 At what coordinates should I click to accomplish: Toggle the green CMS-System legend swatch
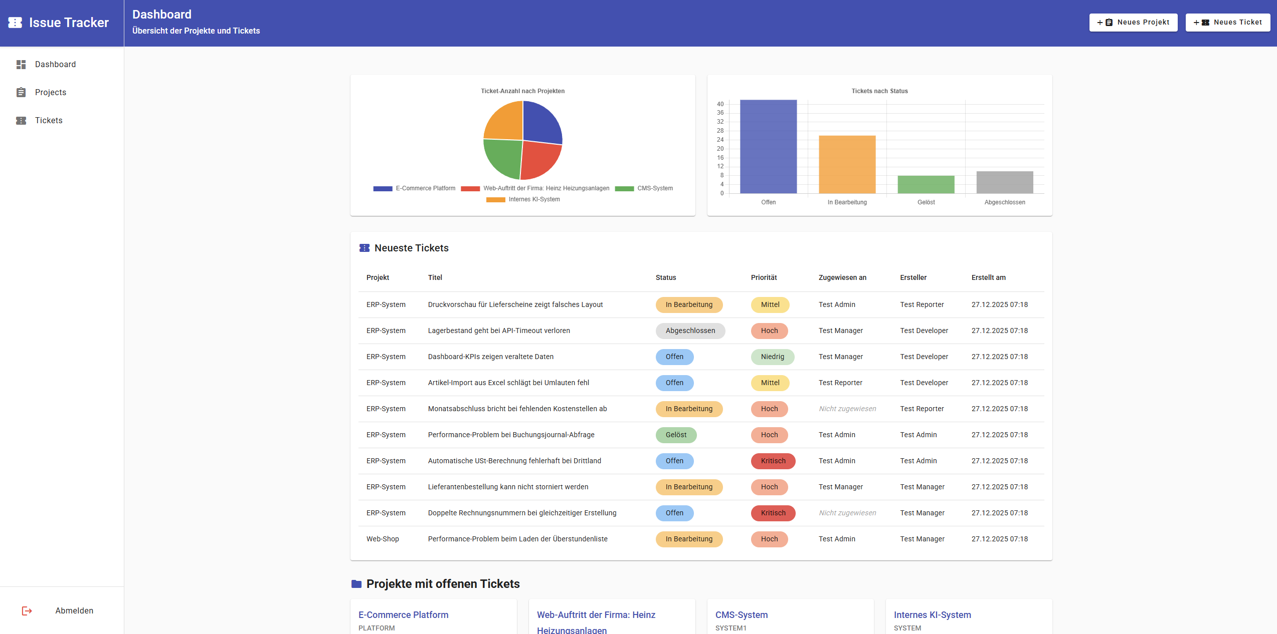pyautogui.click(x=625, y=189)
